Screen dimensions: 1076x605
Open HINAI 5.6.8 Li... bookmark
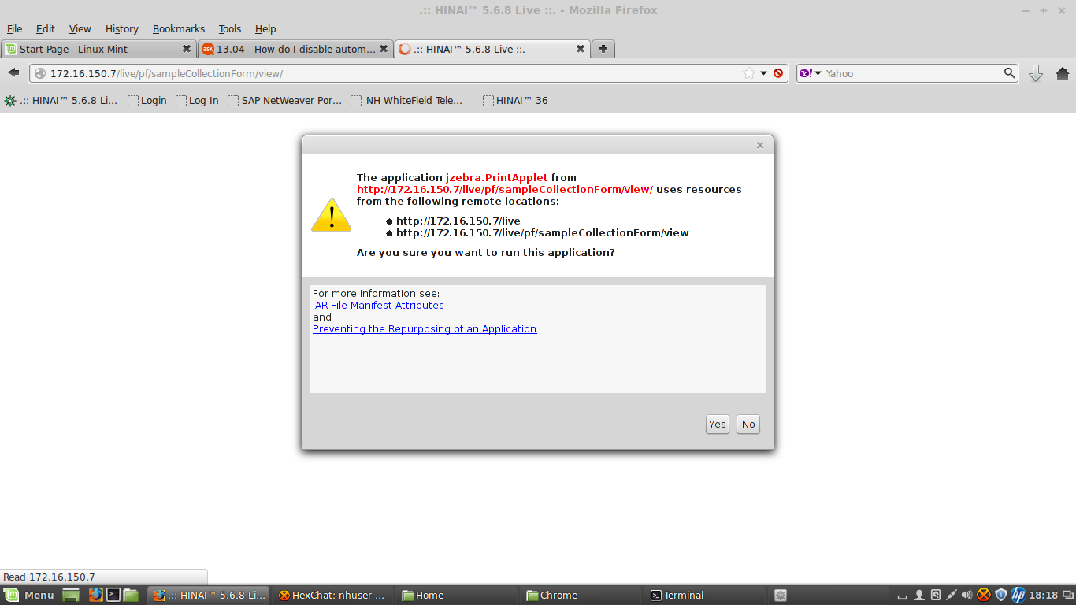pos(61,100)
